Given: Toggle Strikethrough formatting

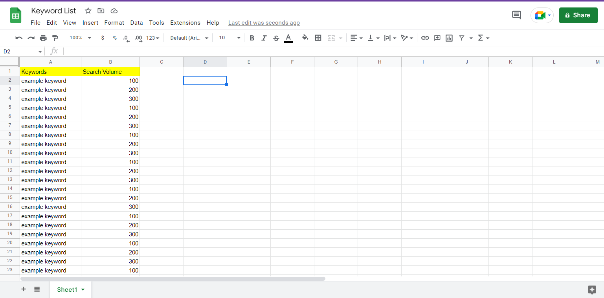Looking at the screenshot, I should tap(276, 38).
